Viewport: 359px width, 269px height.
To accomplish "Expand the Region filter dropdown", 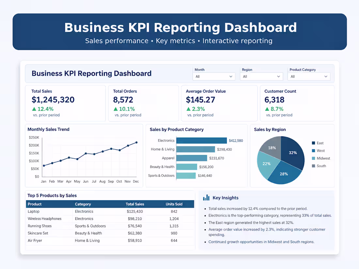I will [x=261, y=76].
